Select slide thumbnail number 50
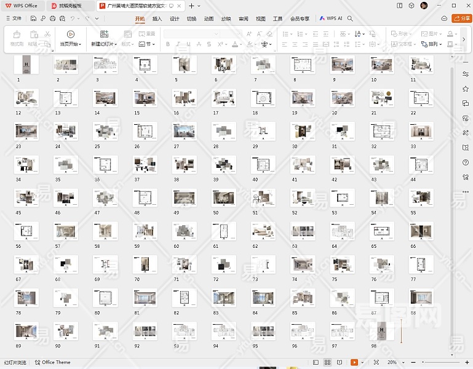Screen dimensions: 473x369 [x=224, y=197]
